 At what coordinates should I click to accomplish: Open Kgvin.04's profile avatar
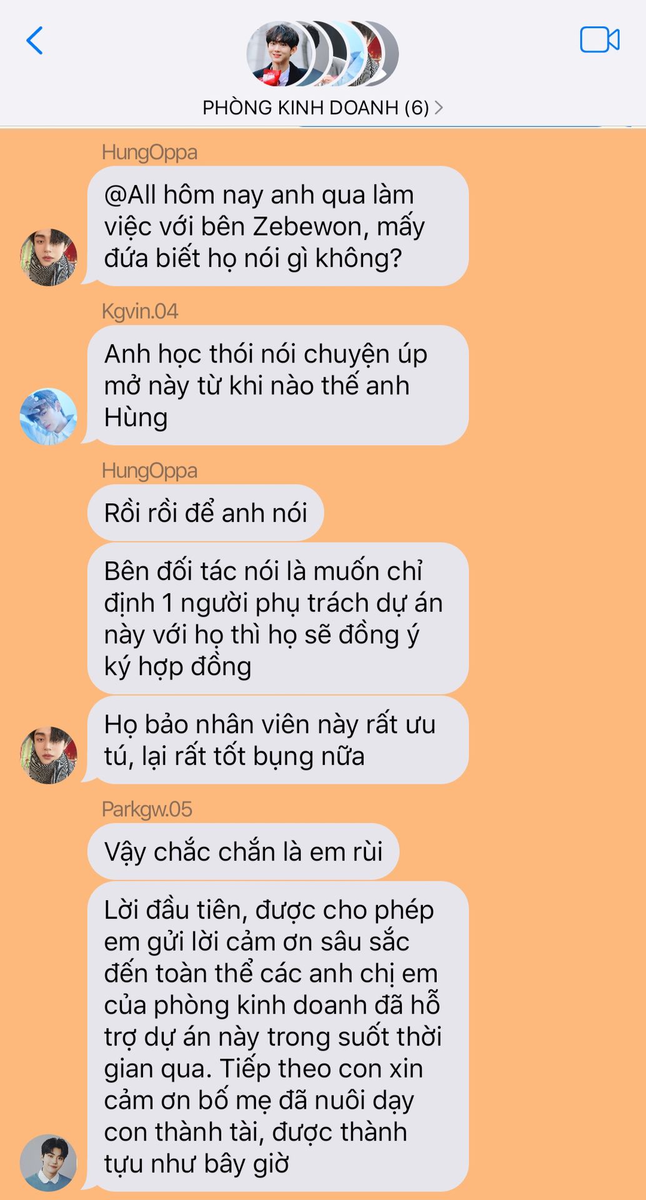click(x=49, y=416)
